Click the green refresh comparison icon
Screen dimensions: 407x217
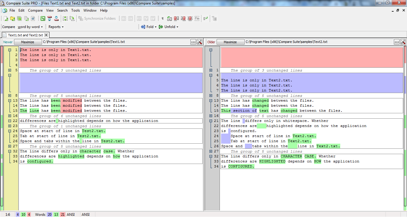(x=43, y=18)
